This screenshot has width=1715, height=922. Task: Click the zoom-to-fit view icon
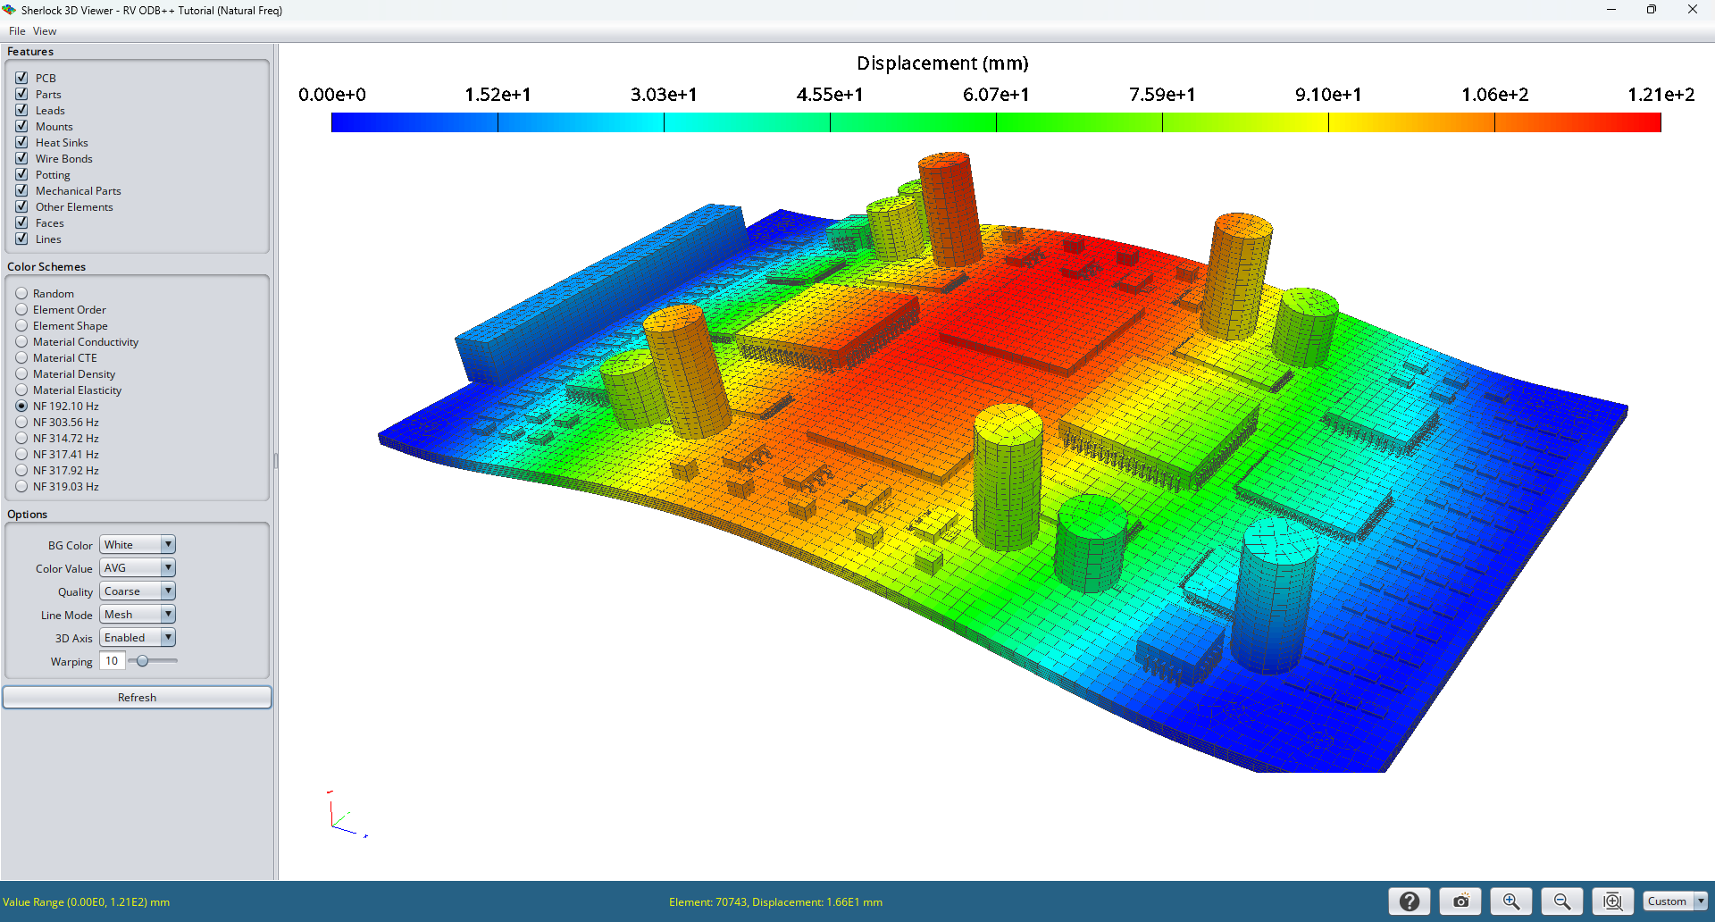click(1612, 901)
